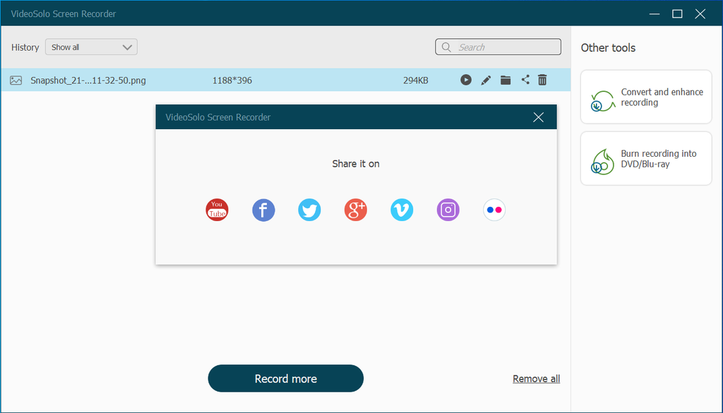
Task: Play the Snapshot recording
Action: click(x=466, y=80)
